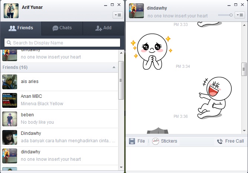Click the PM 3:34 timestamp

(183, 66)
